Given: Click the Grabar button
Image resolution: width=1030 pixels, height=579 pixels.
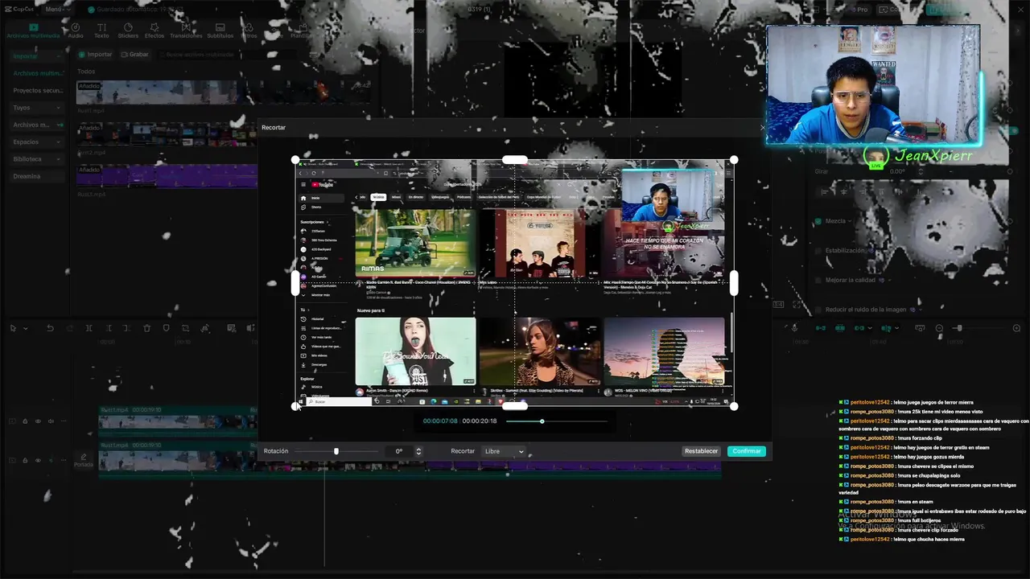Looking at the screenshot, I should [135, 55].
